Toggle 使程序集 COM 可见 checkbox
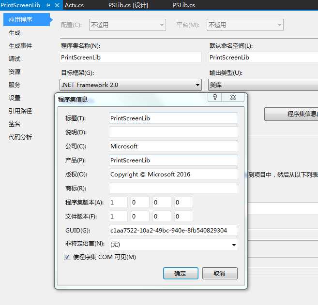This screenshot has width=318, height=305. coord(67,257)
